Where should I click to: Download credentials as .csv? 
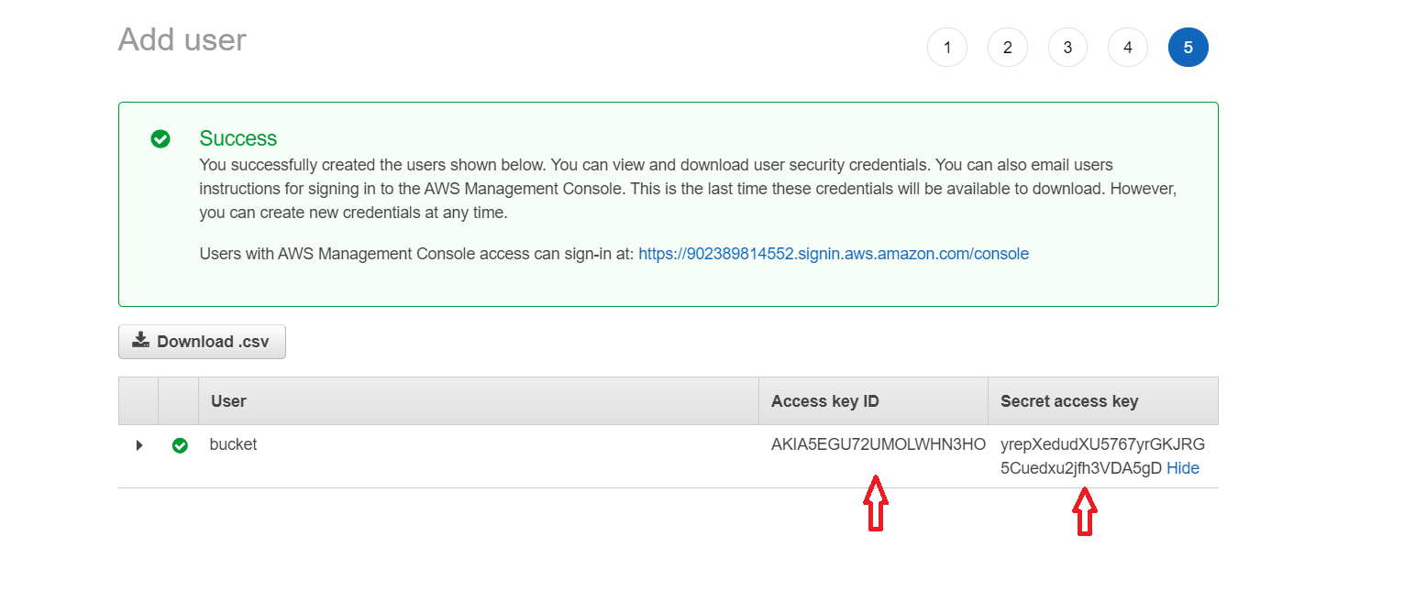[202, 342]
